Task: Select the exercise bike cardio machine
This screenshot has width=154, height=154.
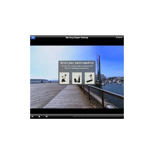Action: coord(64,78)
